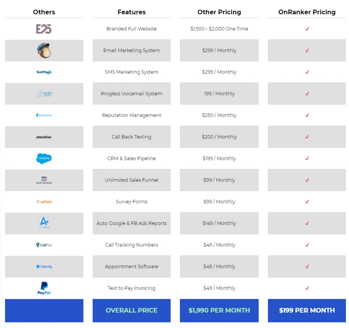Image resolution: width=349 pixels, height=328 pixels.
Task: Click the OnRanker Pricing column header
Action: click(x=307, y=12)
